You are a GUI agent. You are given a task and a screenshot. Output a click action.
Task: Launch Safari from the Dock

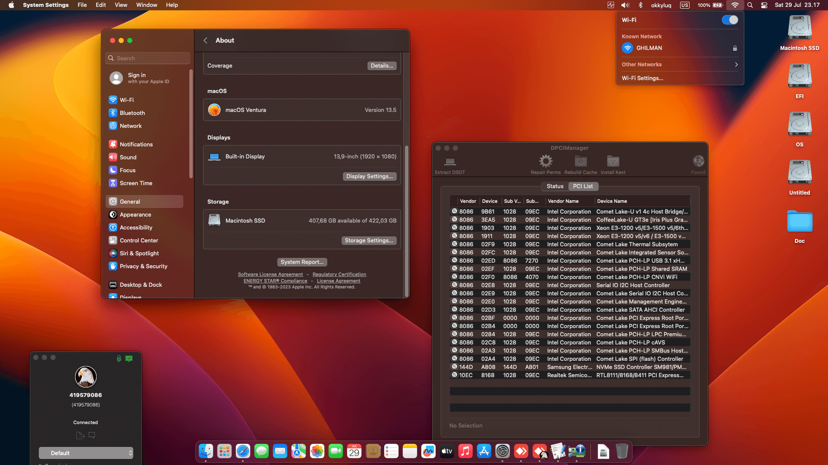243,451
